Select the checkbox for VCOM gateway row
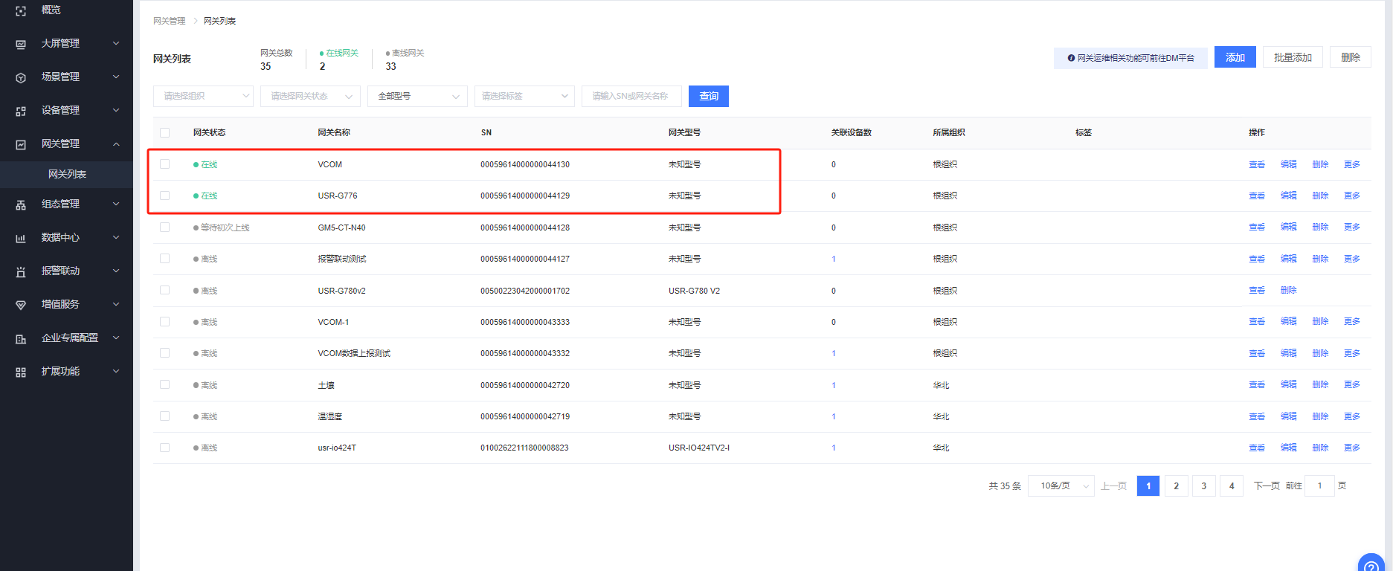The width and height of the screenshot is (1393, 571). coord(165,164)
